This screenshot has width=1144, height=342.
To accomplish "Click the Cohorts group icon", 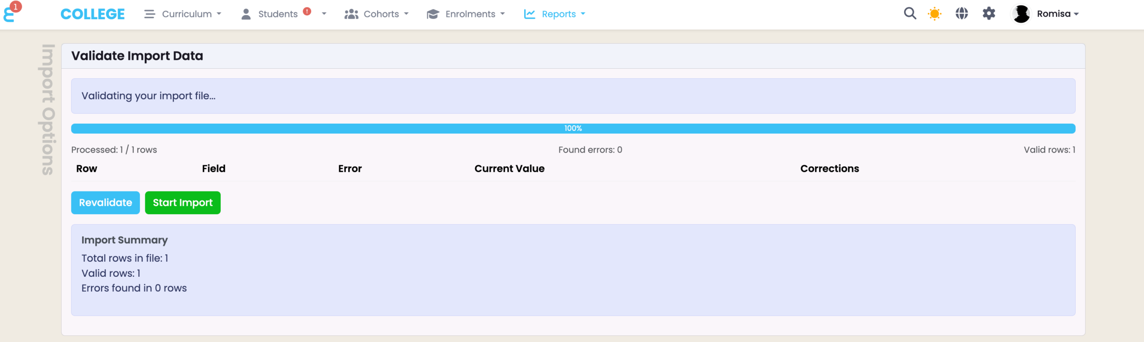I will [x=351, y=14].
